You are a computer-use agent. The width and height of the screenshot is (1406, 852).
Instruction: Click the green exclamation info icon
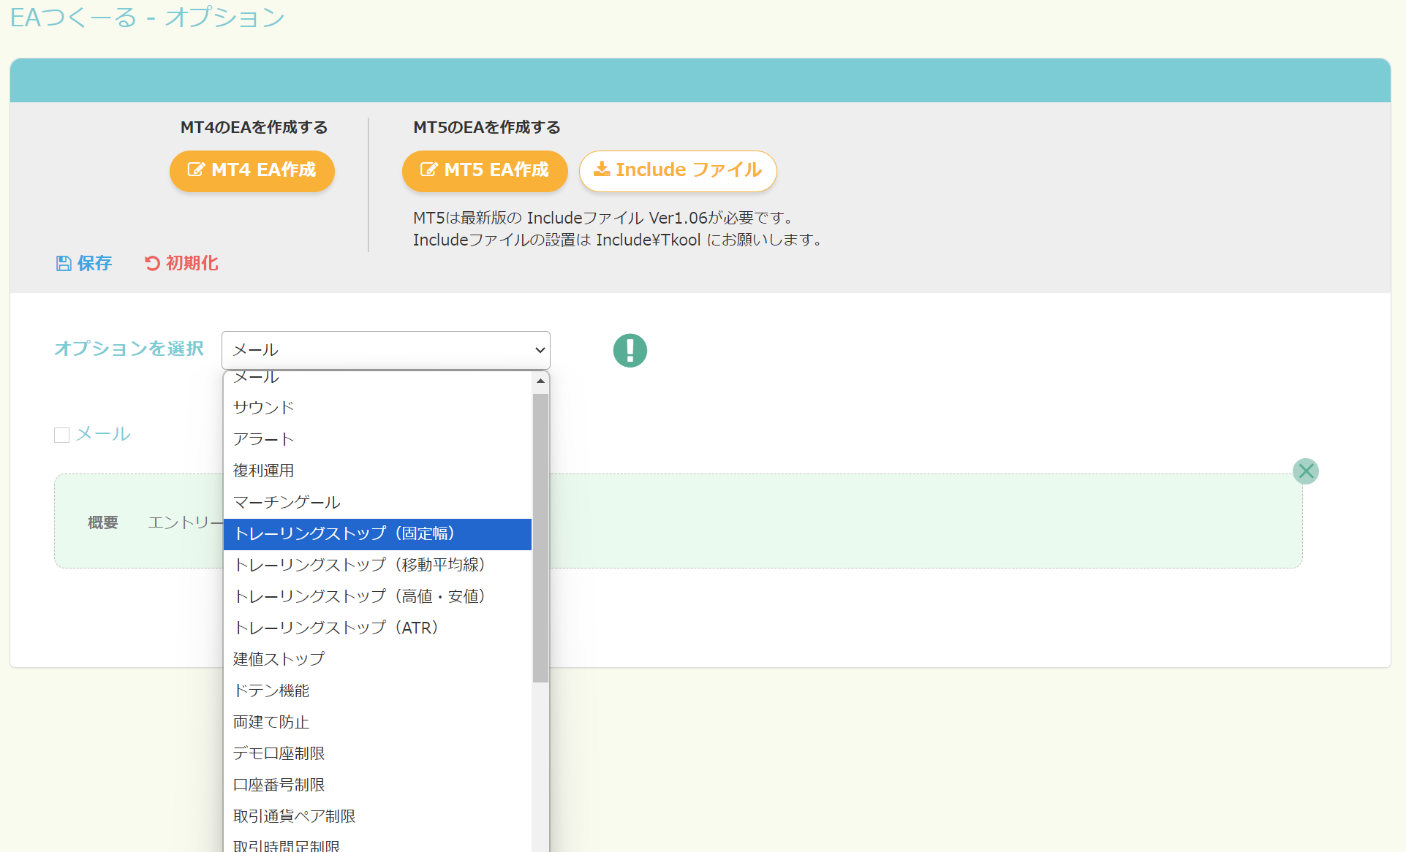click(630, 351)
